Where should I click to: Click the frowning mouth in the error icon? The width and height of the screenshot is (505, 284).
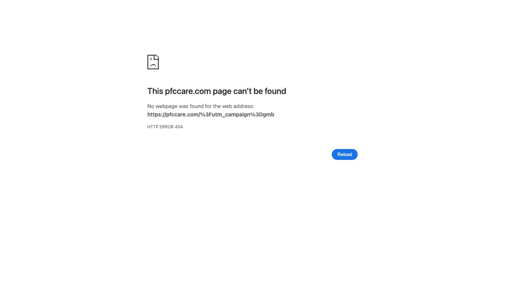point(153,66)
